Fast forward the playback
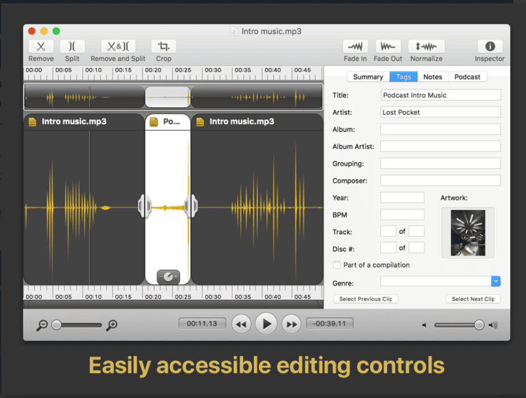 tap(291, 324)
